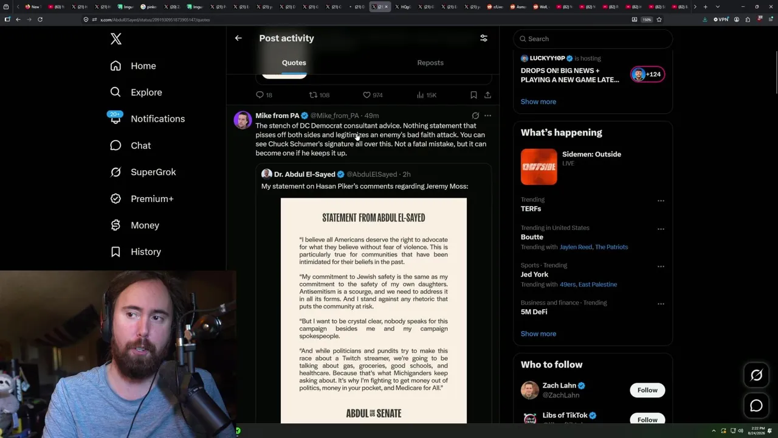Open the Chat bubble icon

pos(115,145)
